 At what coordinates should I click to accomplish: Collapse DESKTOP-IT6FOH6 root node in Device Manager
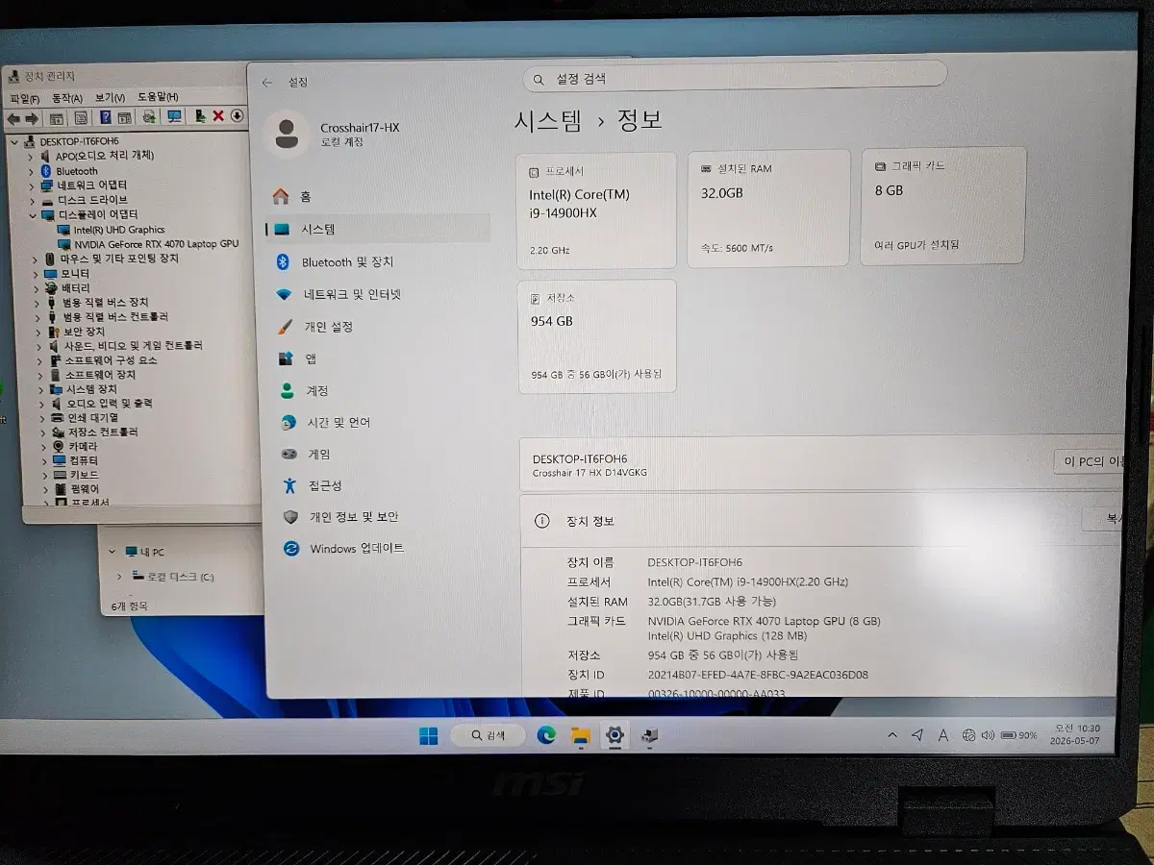click(x=15, y=141)
